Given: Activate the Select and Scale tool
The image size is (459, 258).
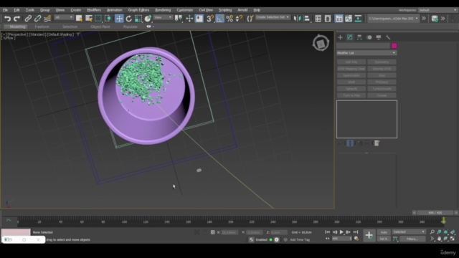Looking at the screenshot, I should (138, 19).
